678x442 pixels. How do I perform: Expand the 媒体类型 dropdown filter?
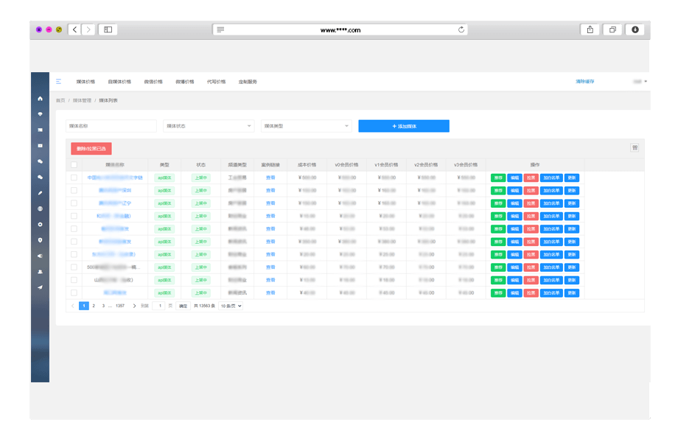pyautogui.click(x=306, y=126)
